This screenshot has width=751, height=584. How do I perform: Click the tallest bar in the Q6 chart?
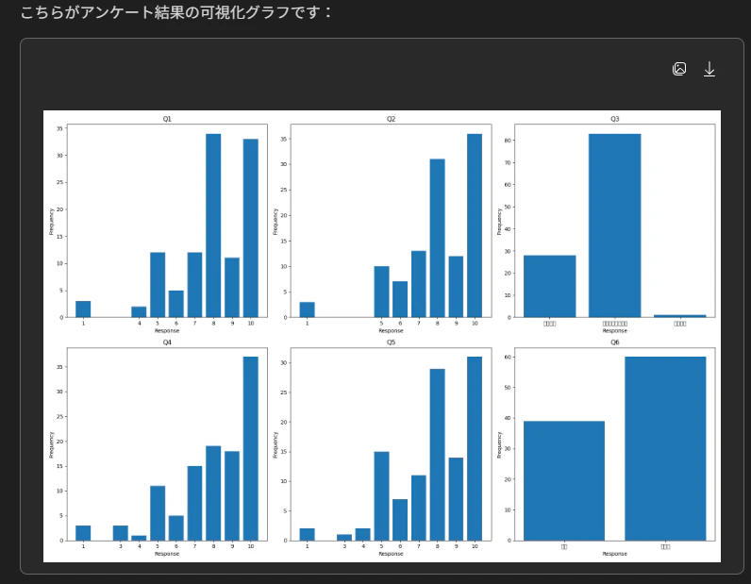pyautogui.click(x=665, y=448)
